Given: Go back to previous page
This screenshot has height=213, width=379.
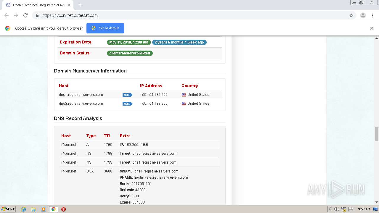Looking at the screenshot, I should [7, 15].
